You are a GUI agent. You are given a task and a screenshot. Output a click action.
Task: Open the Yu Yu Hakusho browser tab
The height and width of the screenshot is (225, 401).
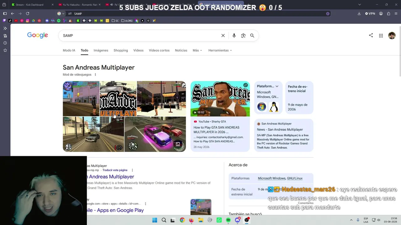[x=79, y=5]
